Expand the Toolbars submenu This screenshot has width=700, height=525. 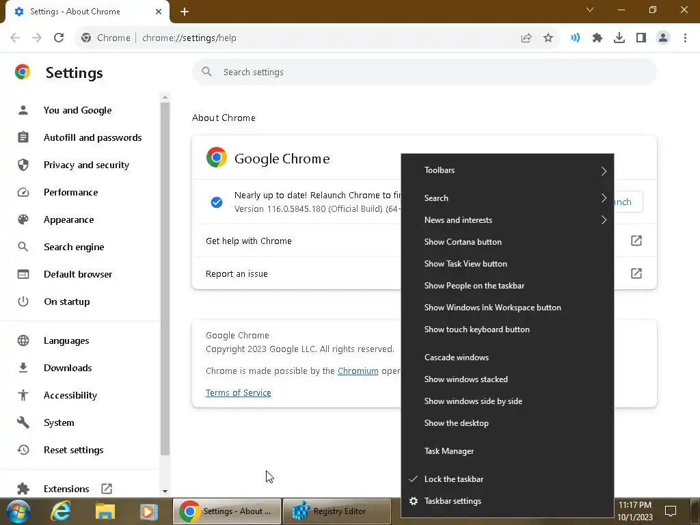click(508, 170)
